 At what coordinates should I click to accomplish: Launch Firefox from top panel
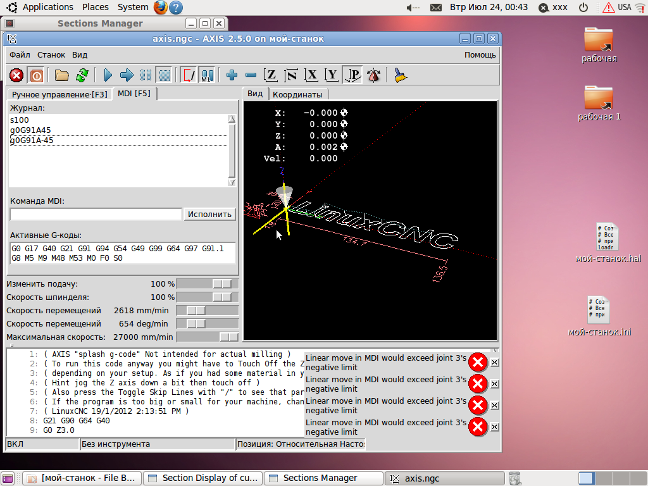(x=160, y=7)
